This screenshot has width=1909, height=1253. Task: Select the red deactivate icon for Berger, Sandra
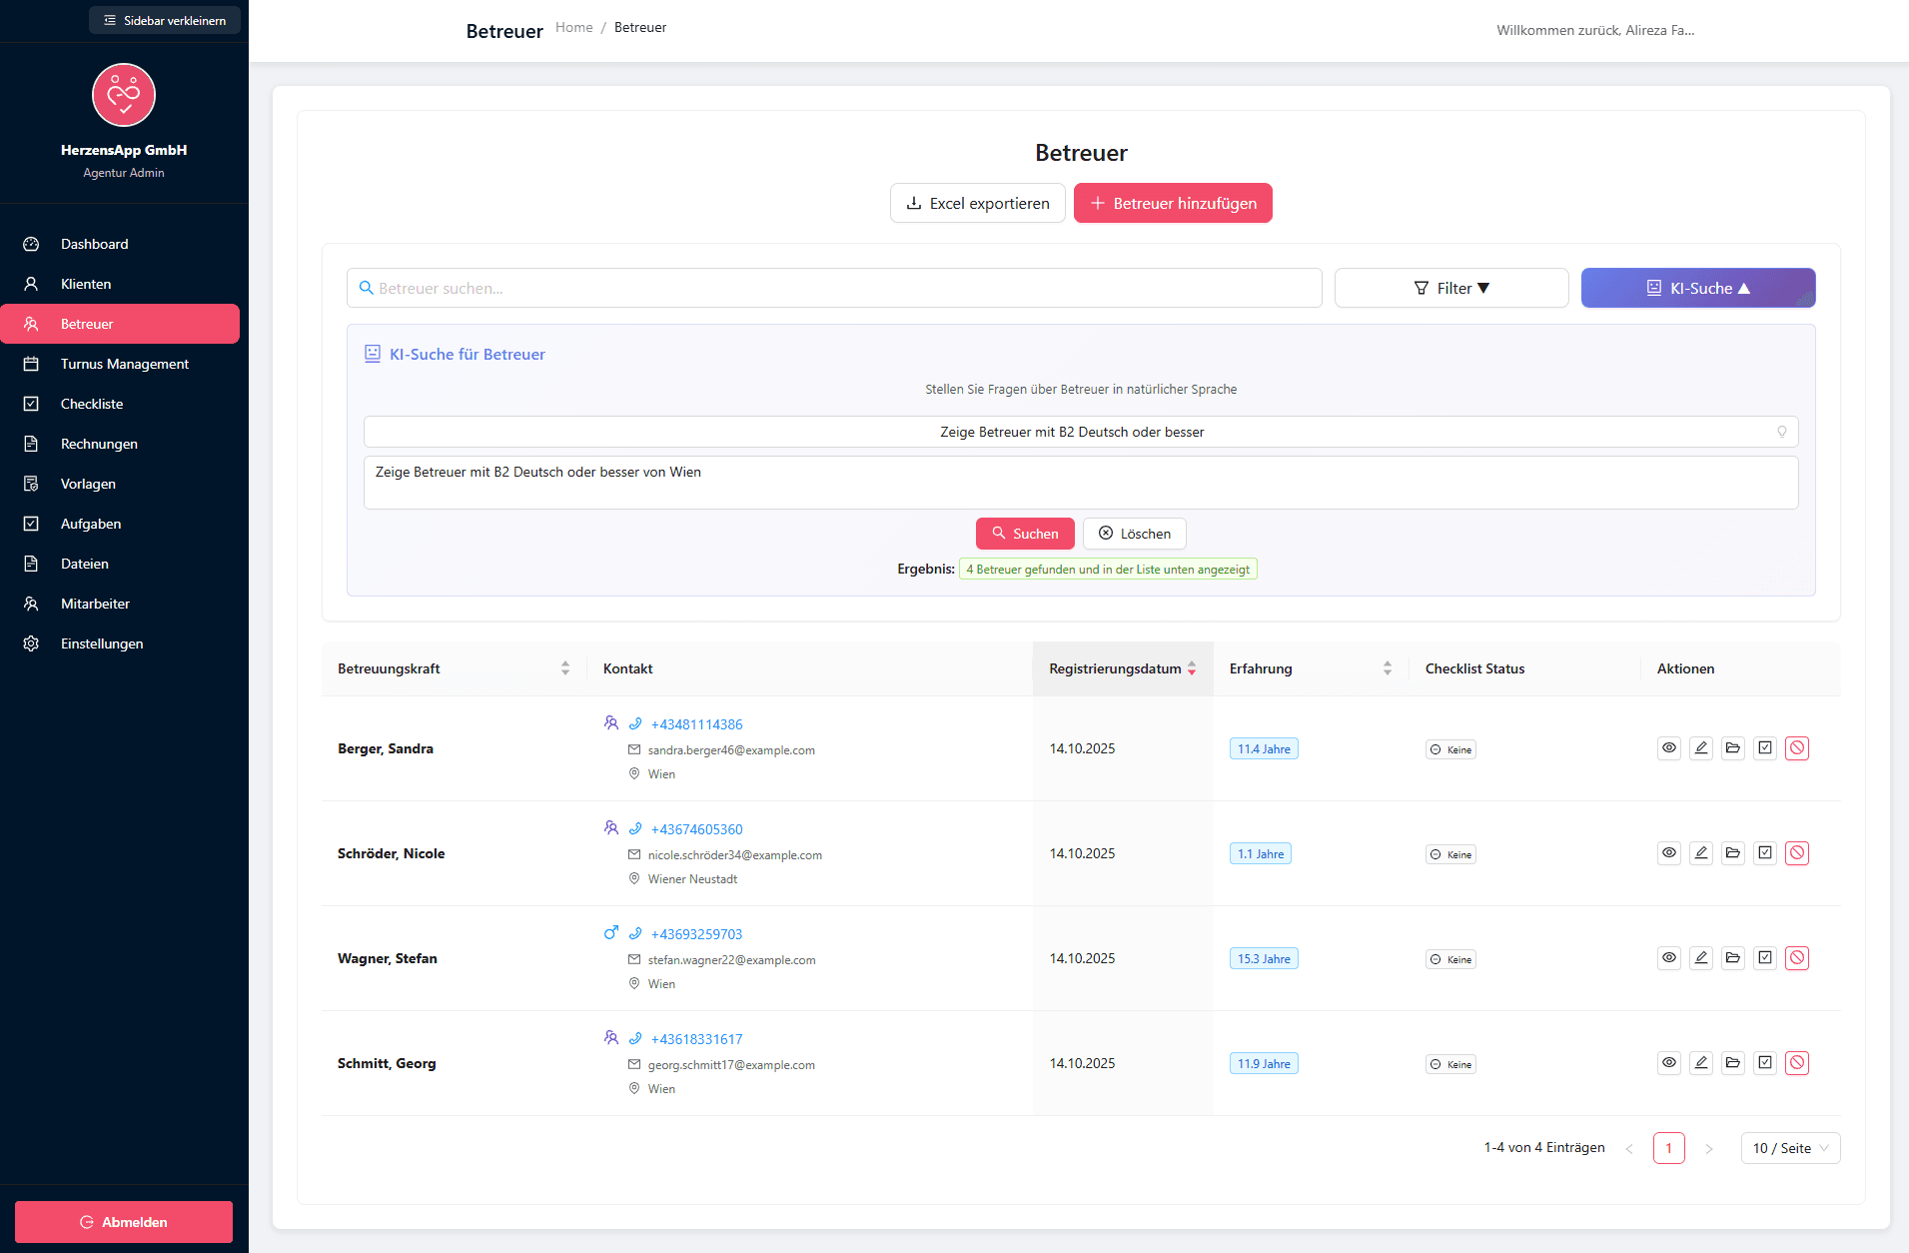coord(1798,747)
